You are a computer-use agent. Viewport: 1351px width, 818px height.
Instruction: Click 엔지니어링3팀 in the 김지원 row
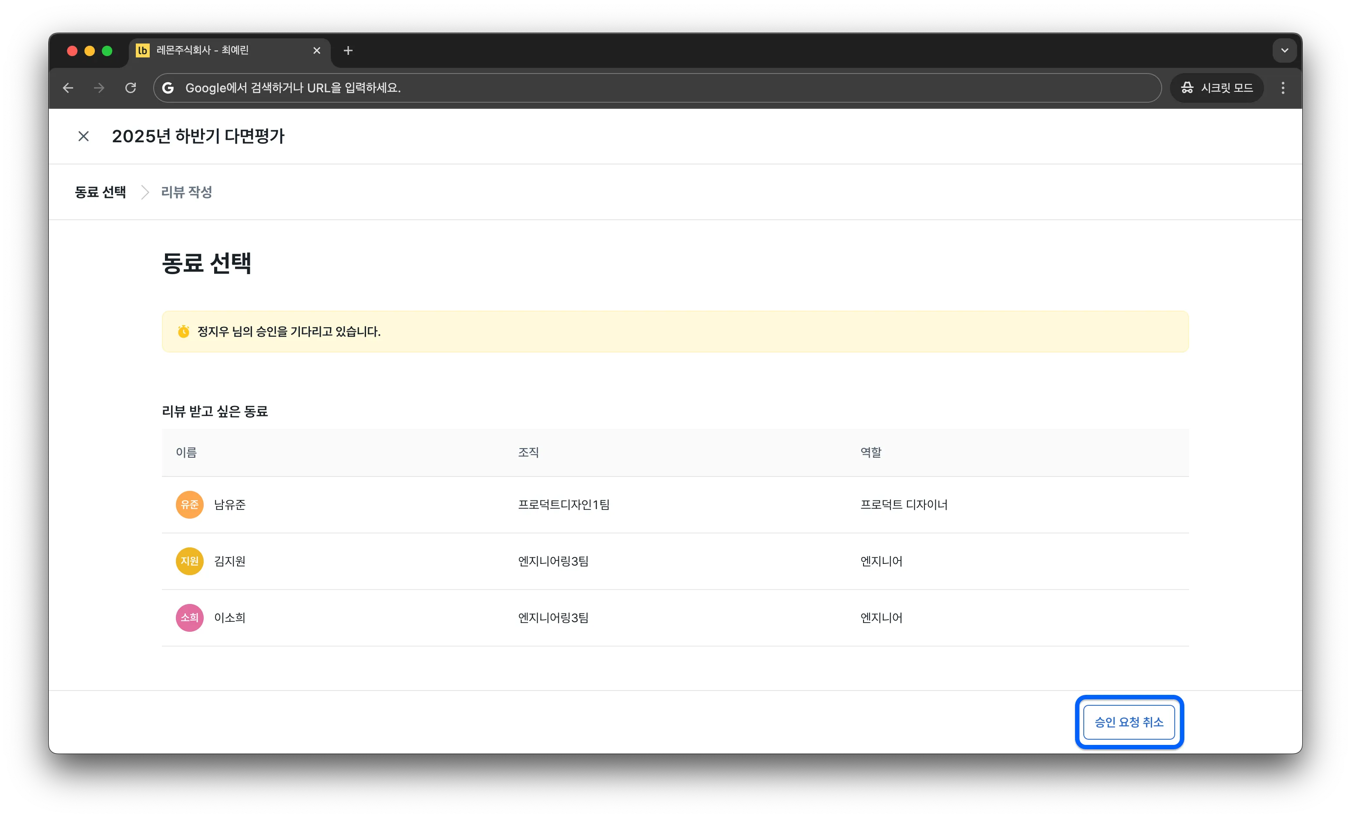(553, 561)
